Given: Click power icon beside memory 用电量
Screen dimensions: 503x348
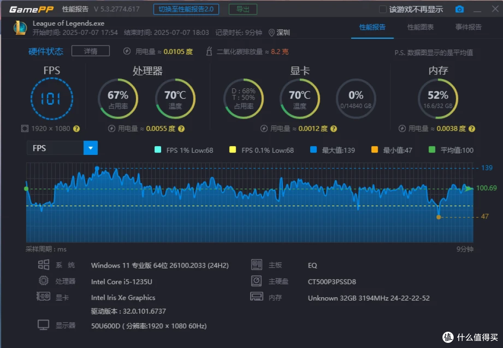Looking at the screenshot, I should [x=402, y=128].
